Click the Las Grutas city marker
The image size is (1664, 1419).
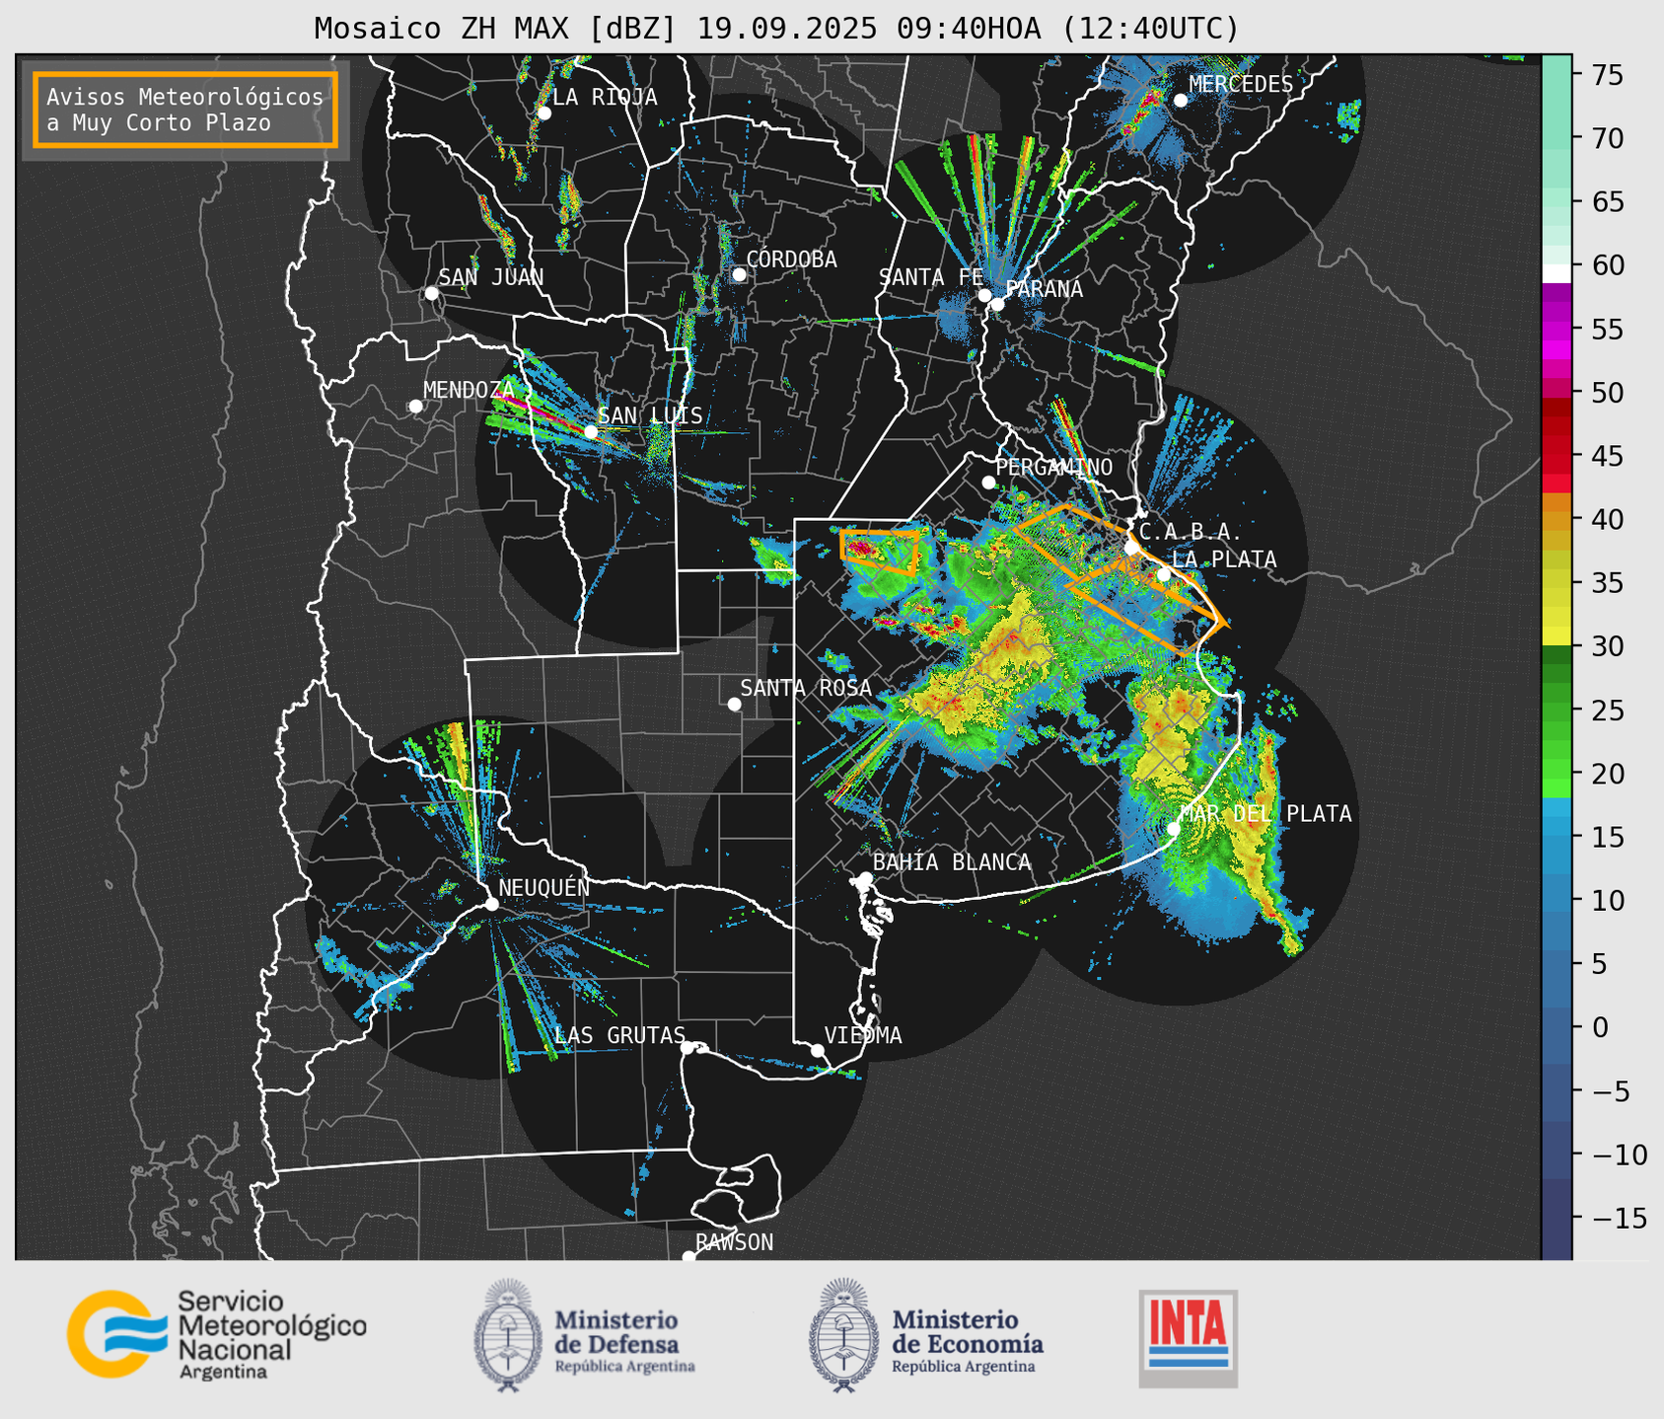click(x=687, y=1048)
